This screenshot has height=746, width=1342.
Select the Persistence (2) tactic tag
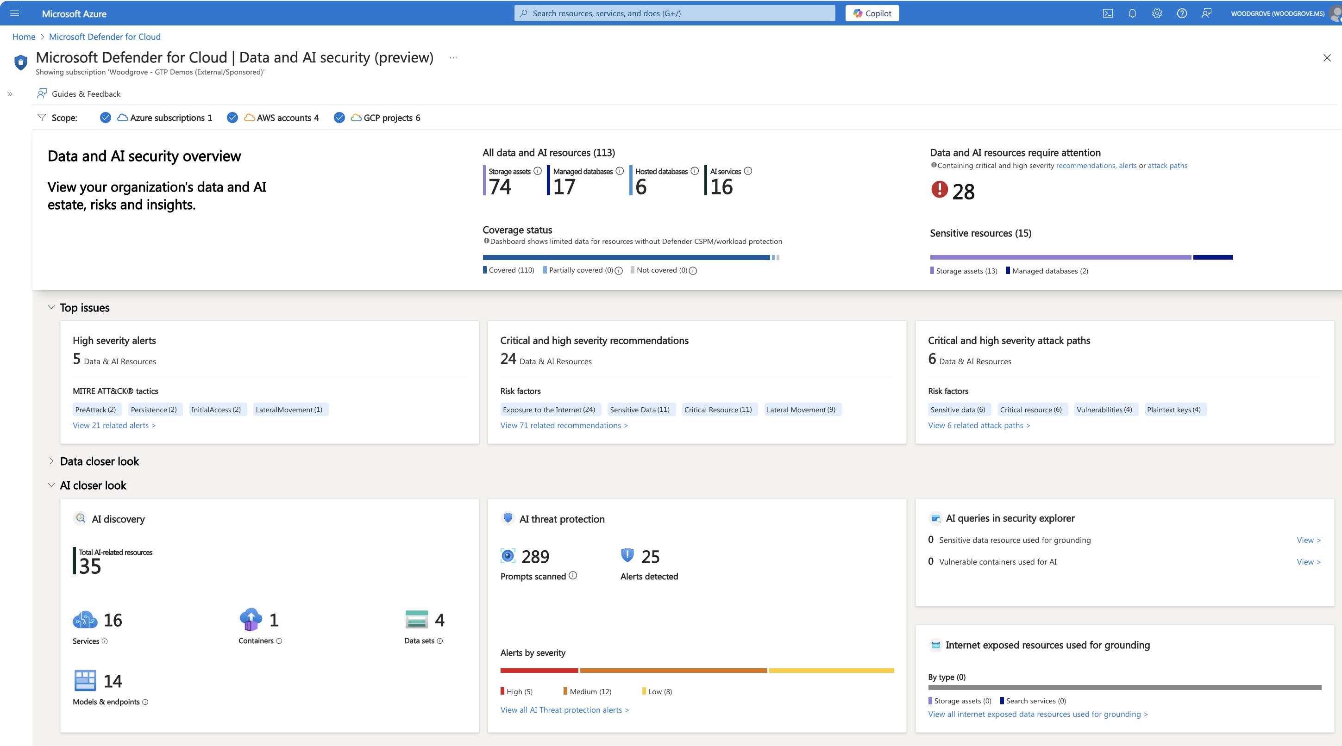coord(155,410)
